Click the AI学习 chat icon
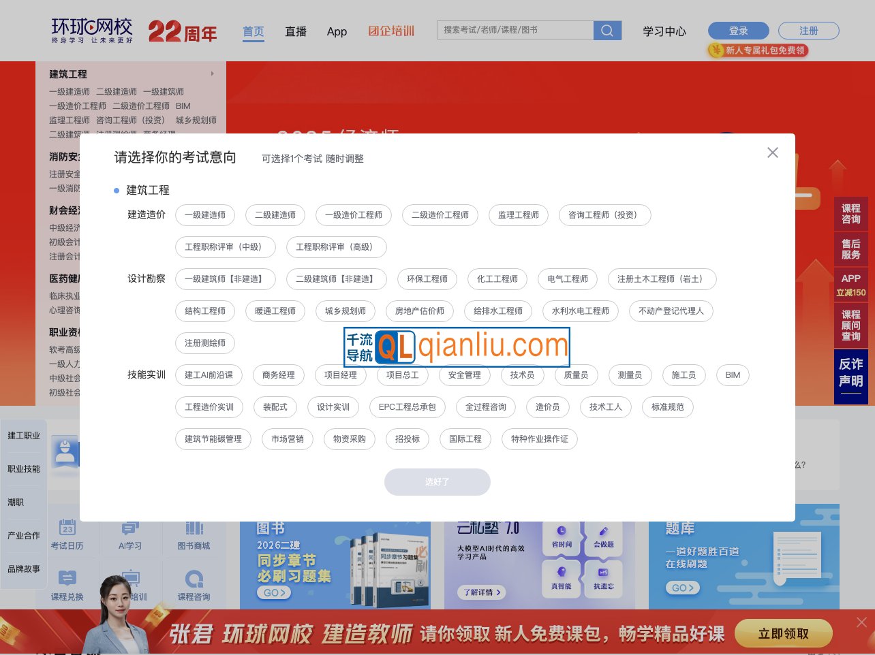 [131, 529]
